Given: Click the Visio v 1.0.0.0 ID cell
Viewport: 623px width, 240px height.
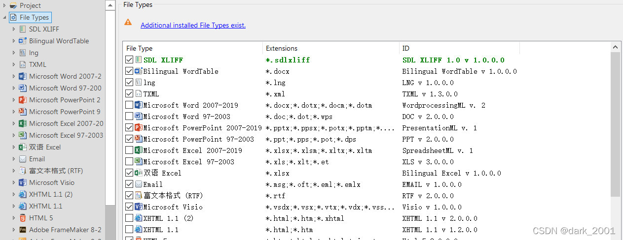Looking at the screenshot, I should click(x=432, y=207).
